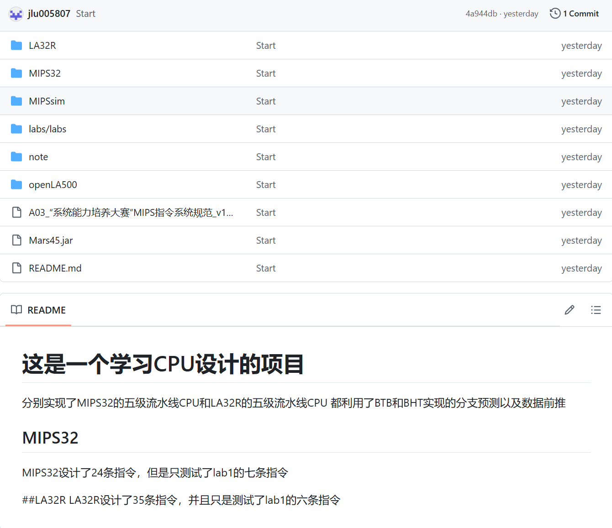This screenshot has width=612, height=528.
Task: Open the Mars45.jar file
Action: [x=51, y=240]
